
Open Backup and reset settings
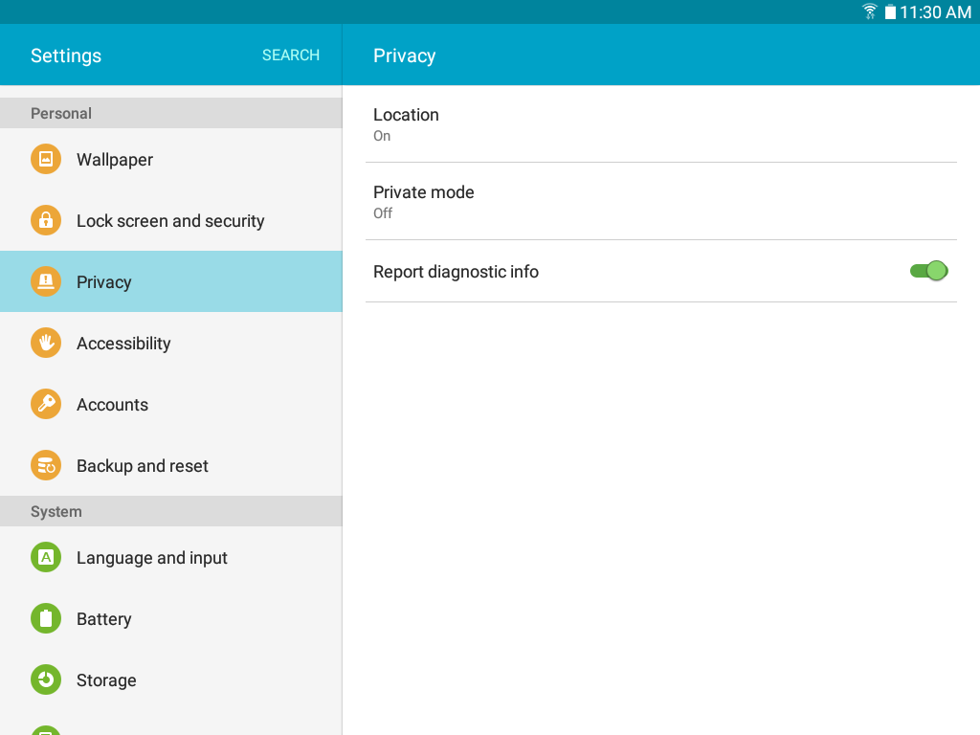(x=171, y=465)
